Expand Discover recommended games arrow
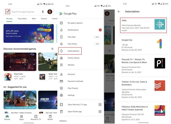The width and height of the screenshot is (171, 124). point(52,49)
